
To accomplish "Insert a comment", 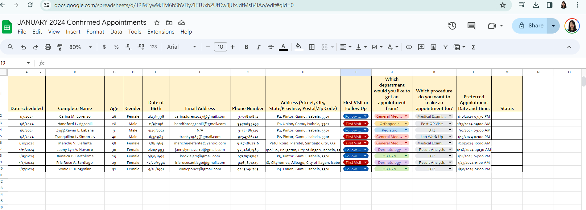I will [421, 47].
